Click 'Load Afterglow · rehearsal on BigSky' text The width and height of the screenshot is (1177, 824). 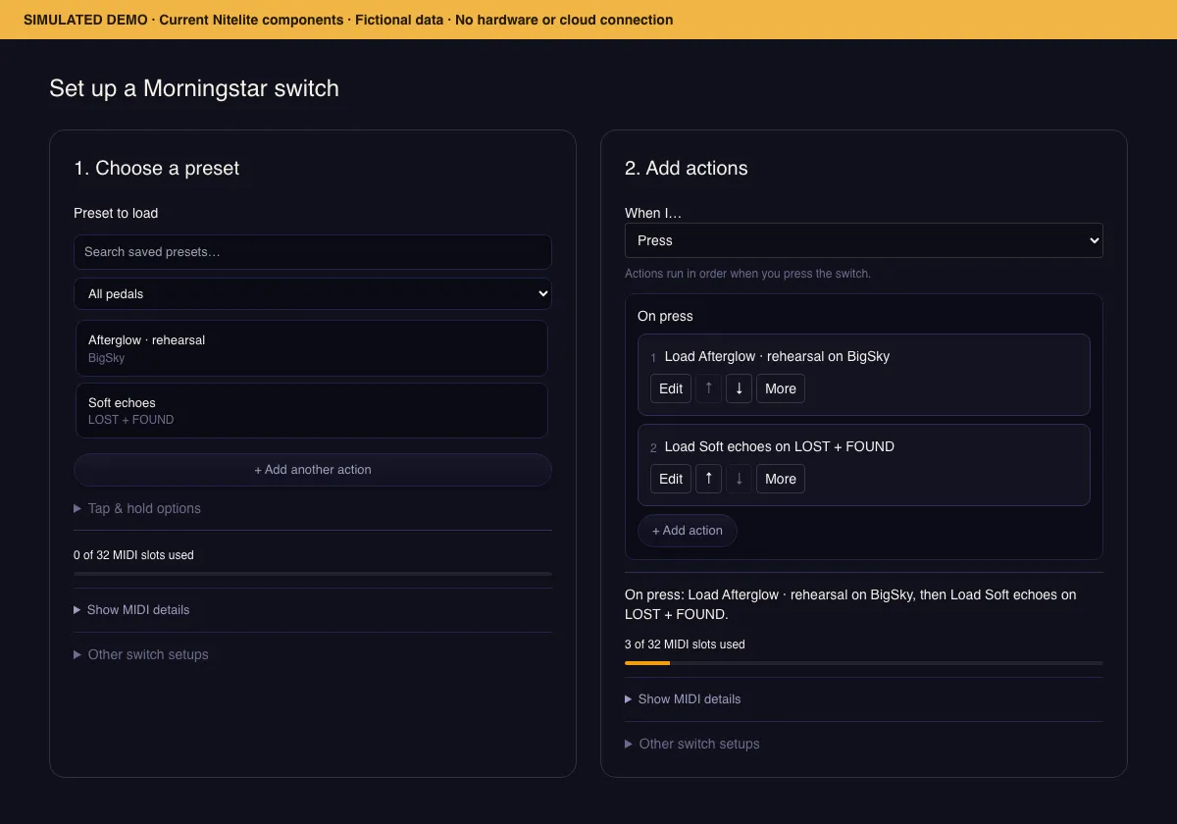777,356
